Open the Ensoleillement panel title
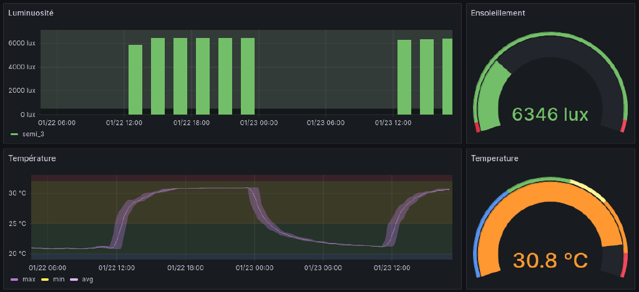This screenshot has height=292, width=639. click(x=497, y=12)
